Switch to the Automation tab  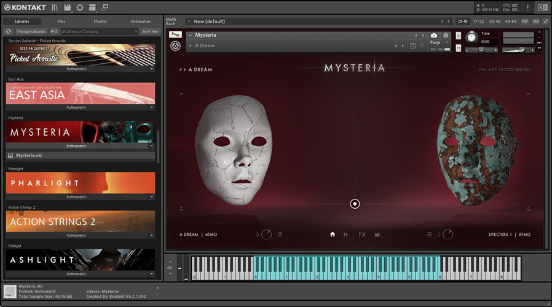(x=140, y=21)
